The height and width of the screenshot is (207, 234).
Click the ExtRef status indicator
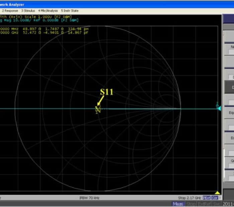[x=204, y=204]
